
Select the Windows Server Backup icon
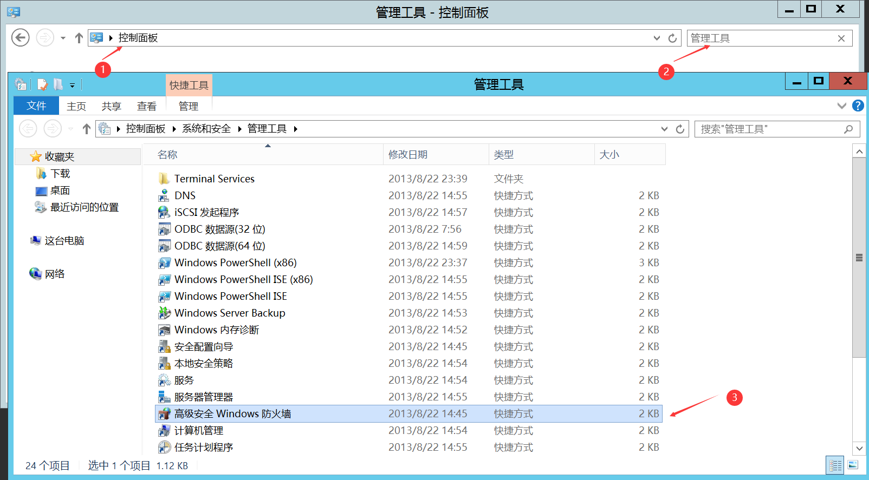[x=164, y=313]
